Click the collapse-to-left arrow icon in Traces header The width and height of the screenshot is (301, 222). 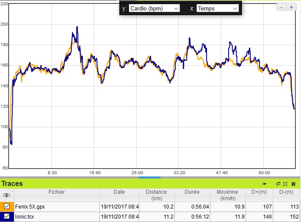pyautogui.click(x=265, y=184)
